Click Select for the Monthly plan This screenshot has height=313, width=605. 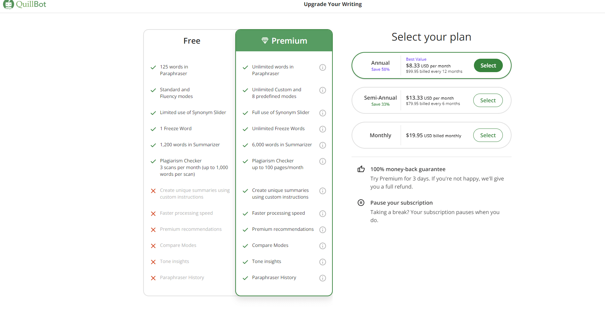point(488,135)
